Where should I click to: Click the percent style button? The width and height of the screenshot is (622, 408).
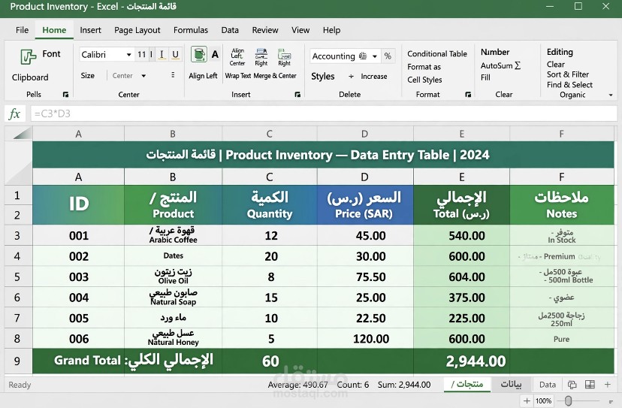tap(388, 56)
